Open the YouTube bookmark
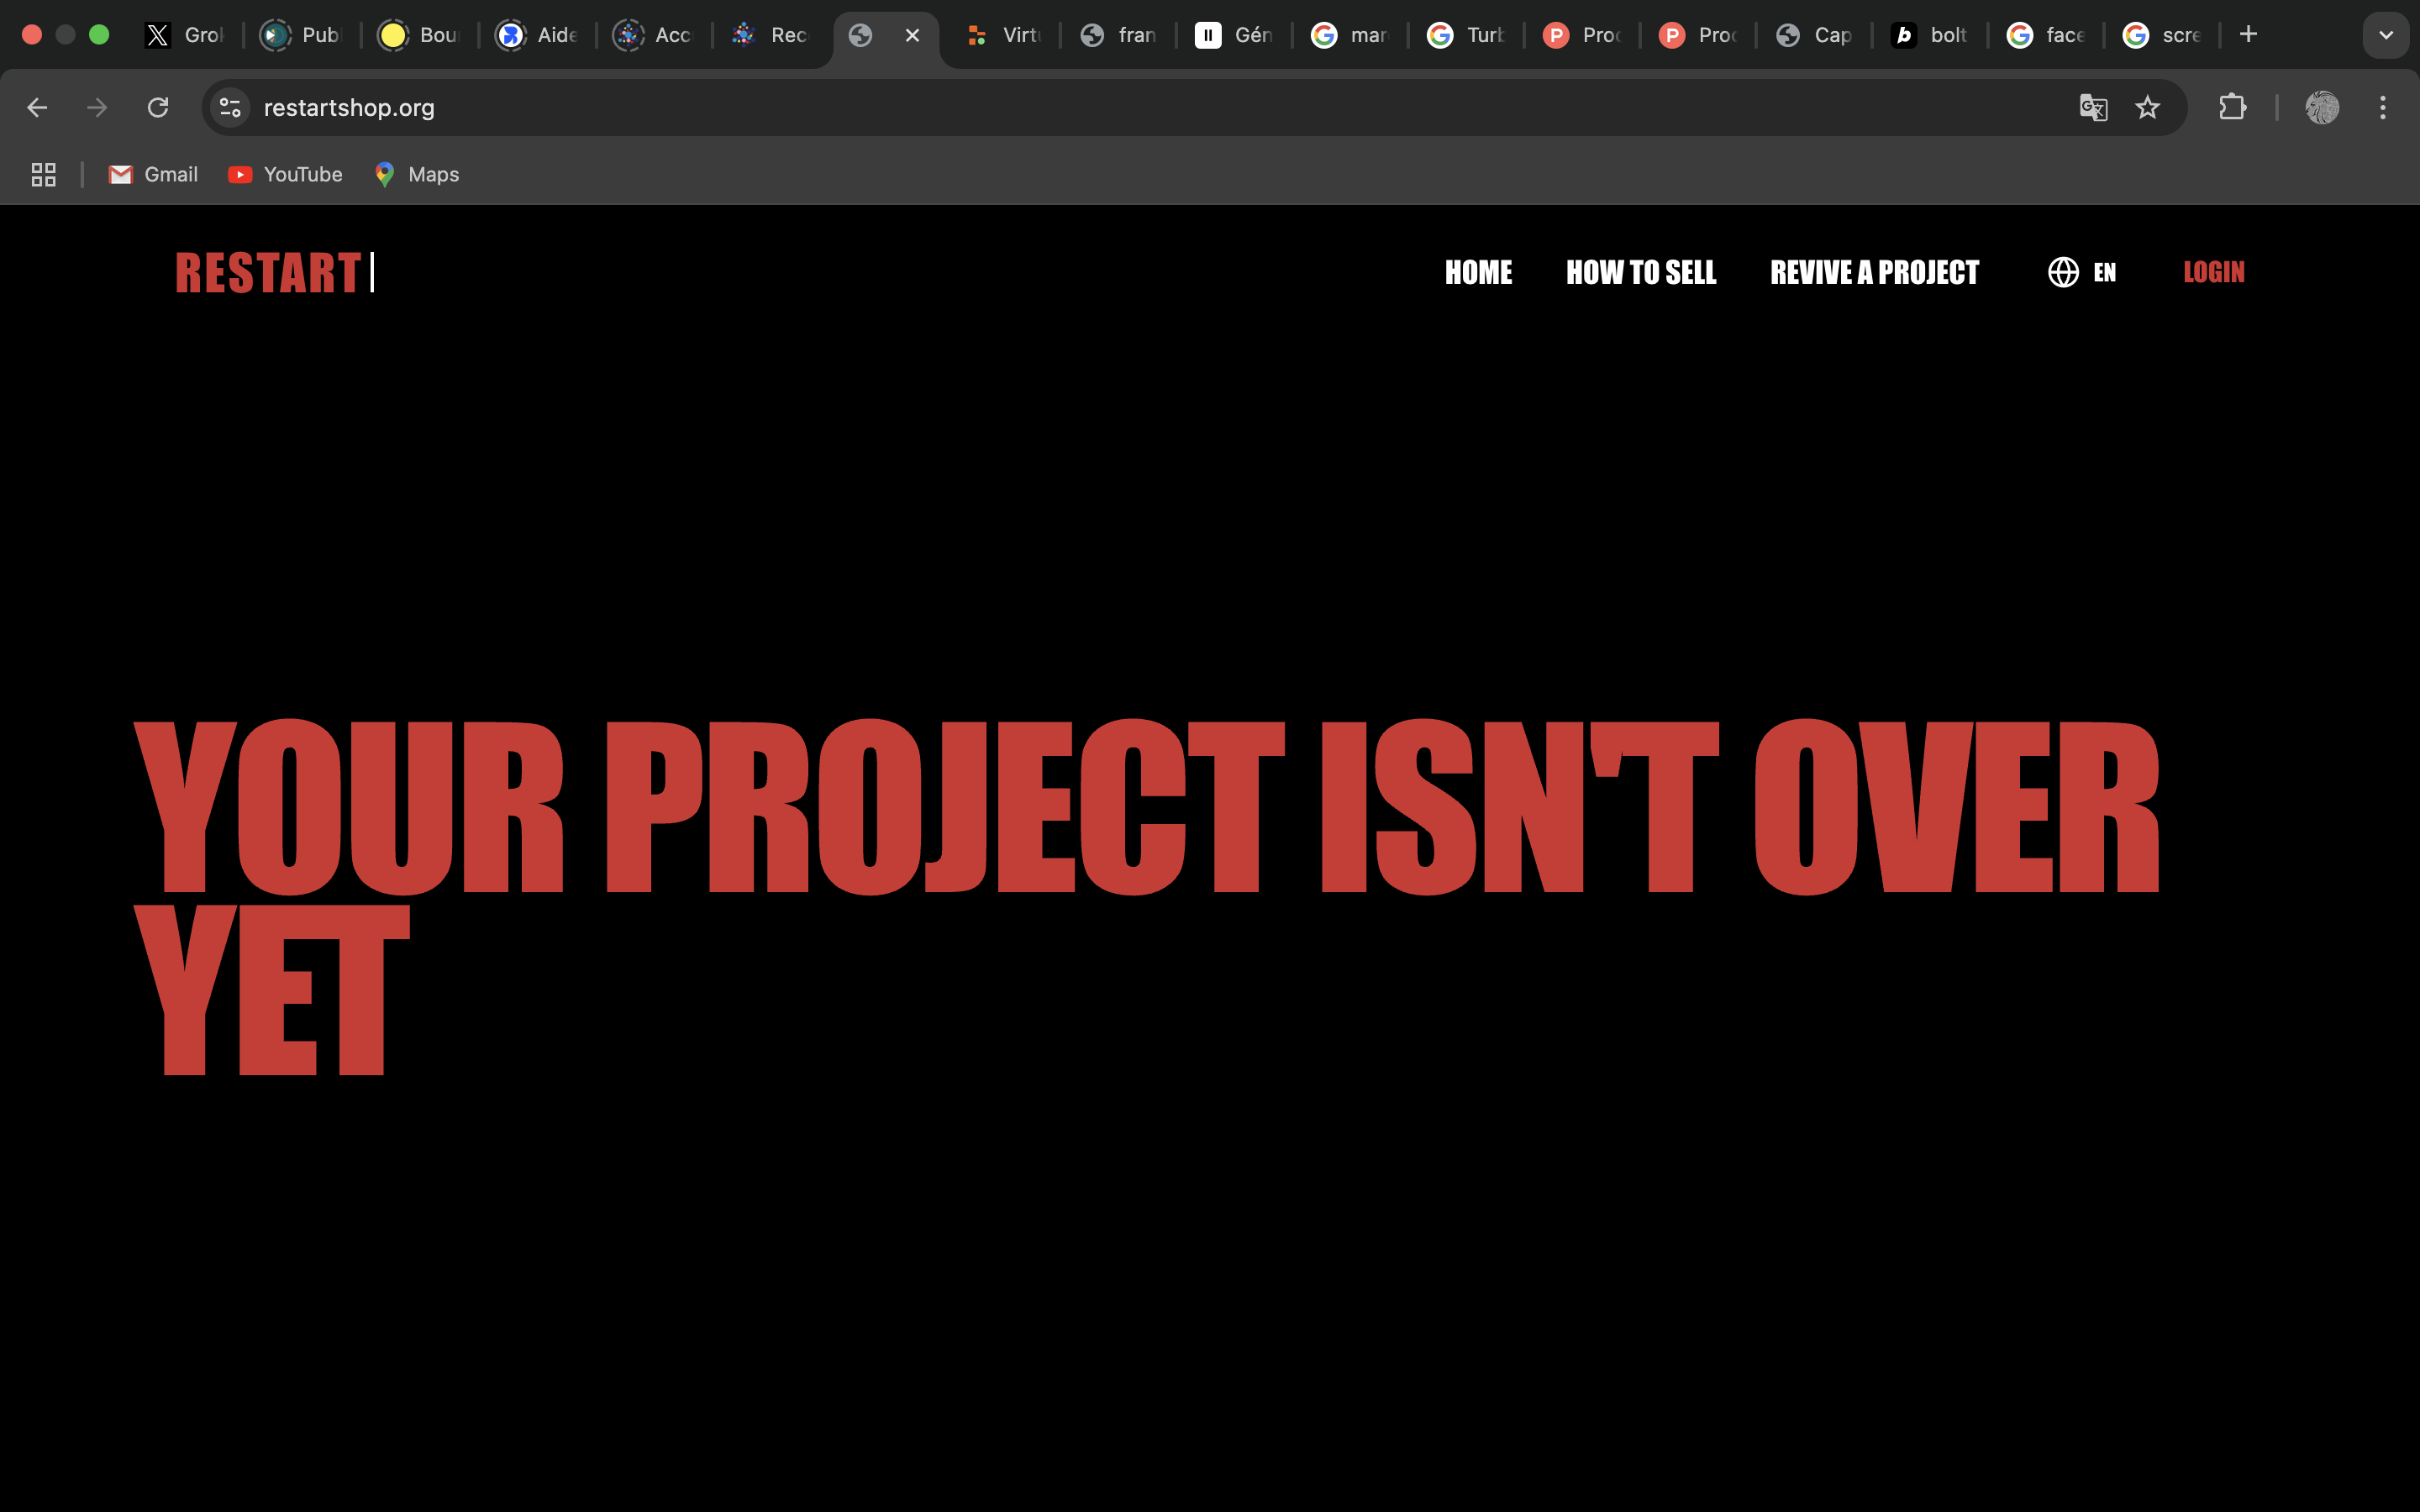2420x1512 pixels. (285, 174)
